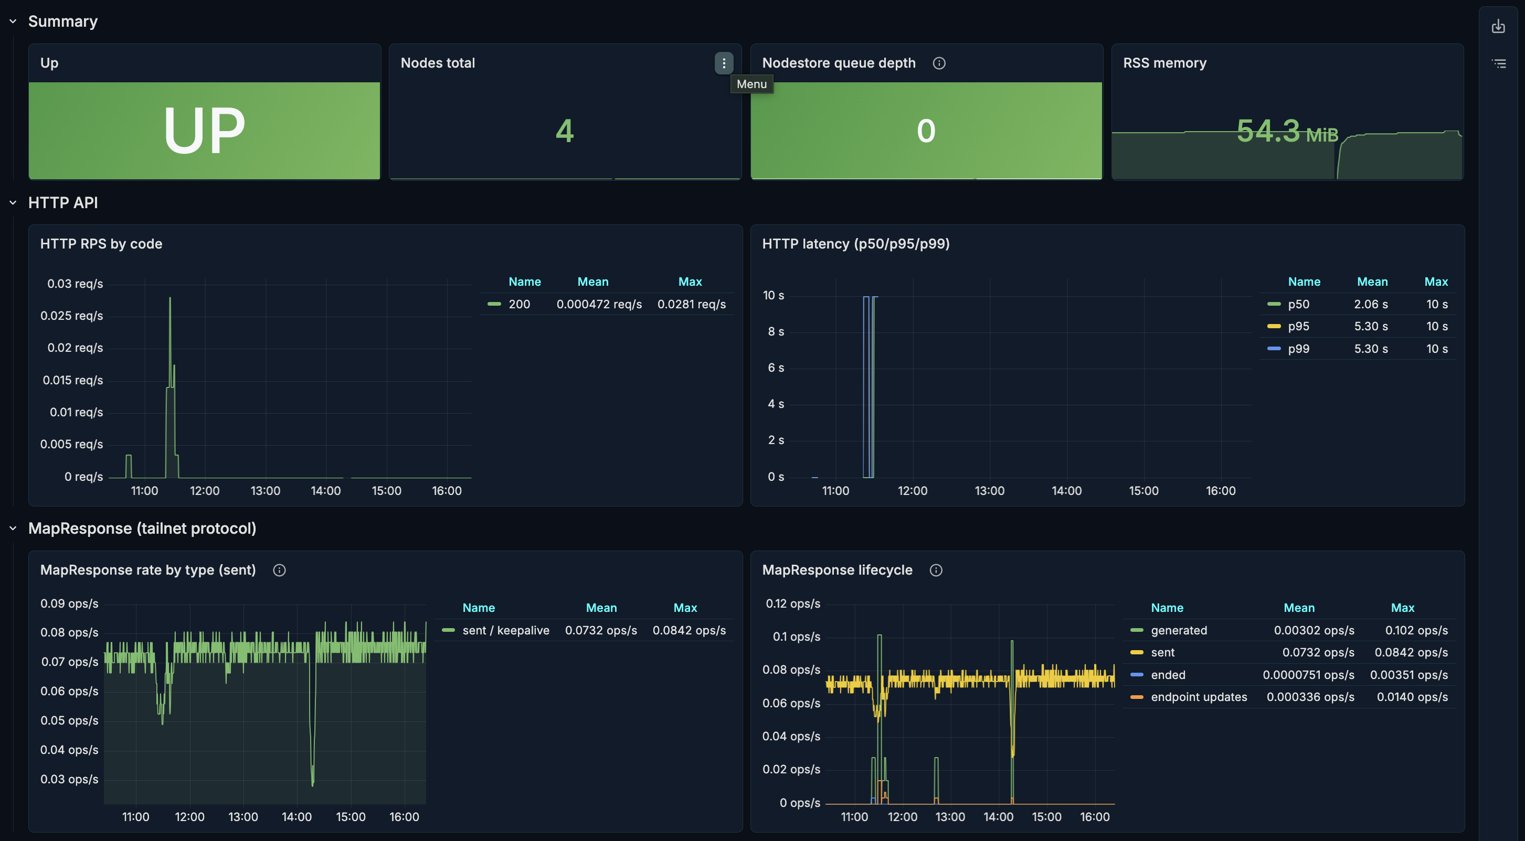This screenshot has width=1525, height=841.
Task: Click the 54.3 MiB RSS memory value
Action: [1287, 131]
